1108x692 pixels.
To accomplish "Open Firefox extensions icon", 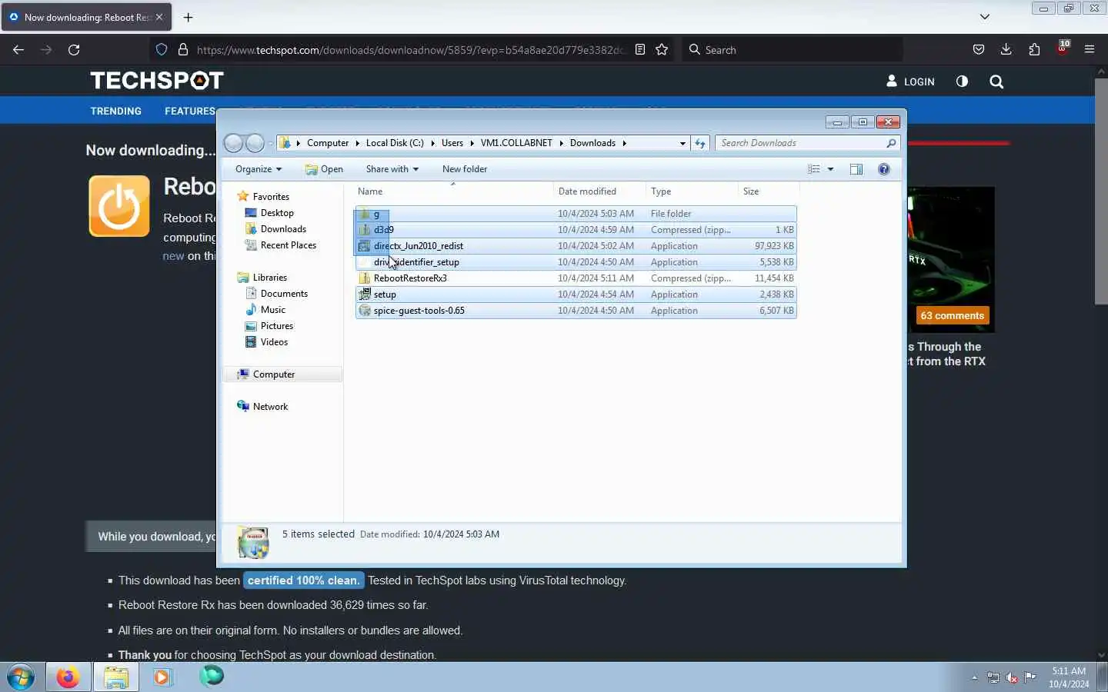I will click(1034, 49).
